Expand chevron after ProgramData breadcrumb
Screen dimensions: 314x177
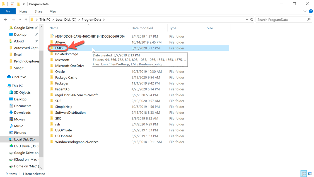(104, 20)
